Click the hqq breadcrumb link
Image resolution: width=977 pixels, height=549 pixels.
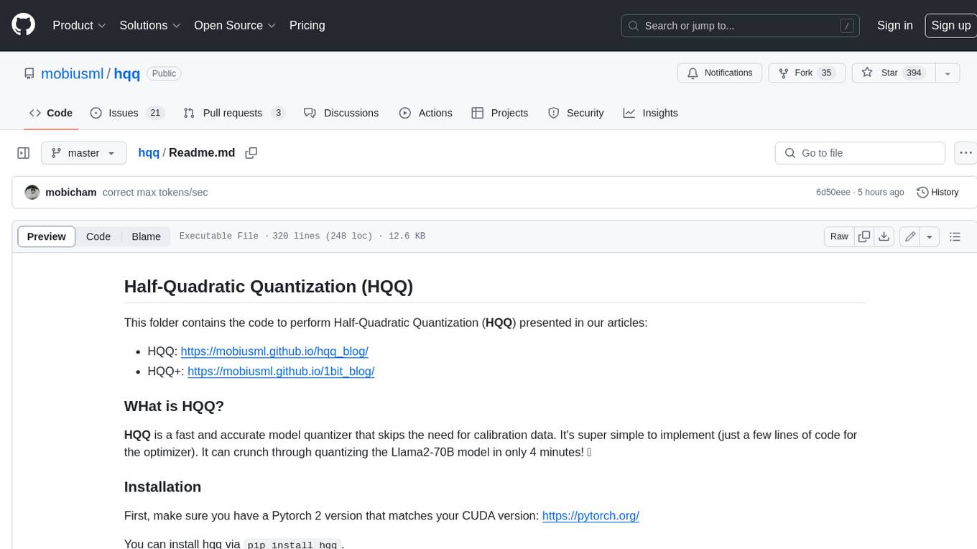click(x=149, y=153)
